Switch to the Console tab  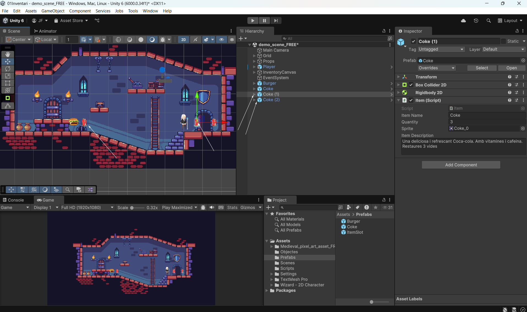13,200
